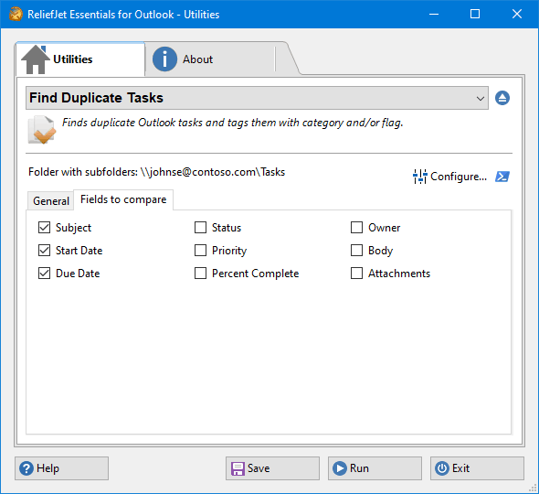Switch to the General tab
The width and height of the screenshot is (539, 494).
pyautogui.click(x=51, y=200)
